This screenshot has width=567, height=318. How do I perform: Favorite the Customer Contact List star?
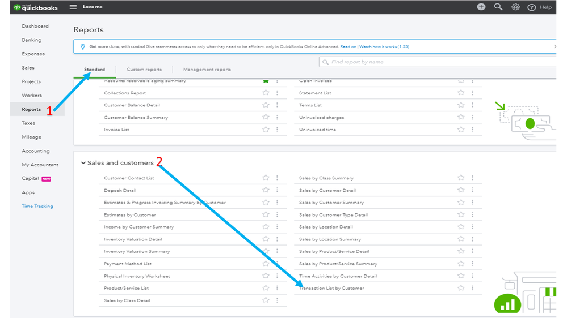click(266, 178)
